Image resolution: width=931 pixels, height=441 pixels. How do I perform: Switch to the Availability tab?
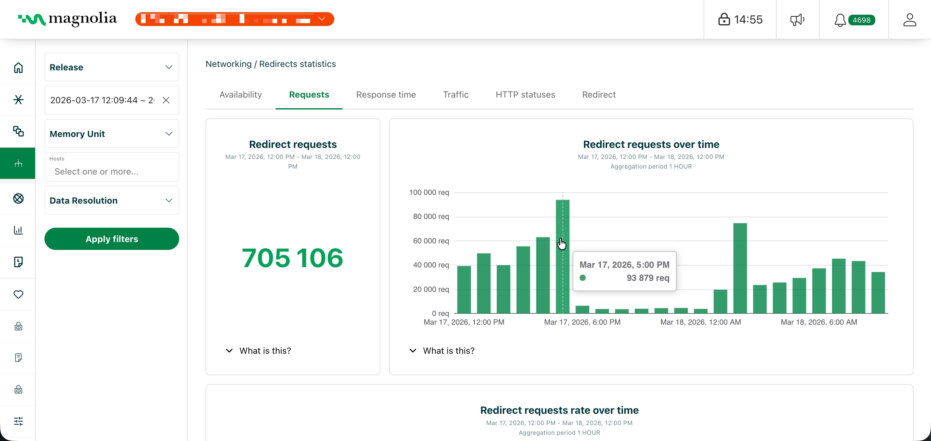240,94
